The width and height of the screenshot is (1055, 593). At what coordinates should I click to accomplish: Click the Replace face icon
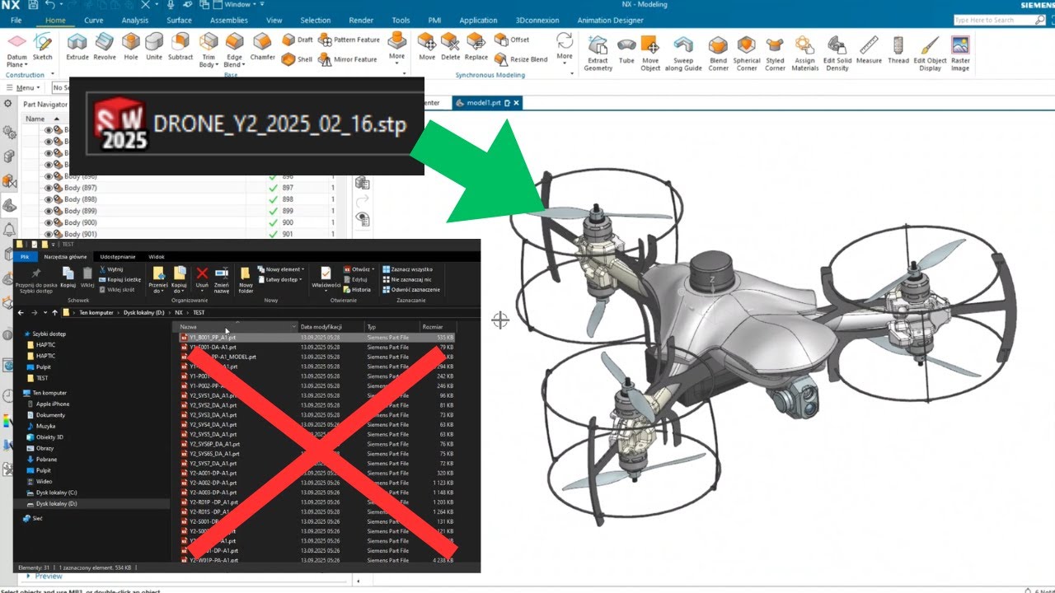[476, 42]
